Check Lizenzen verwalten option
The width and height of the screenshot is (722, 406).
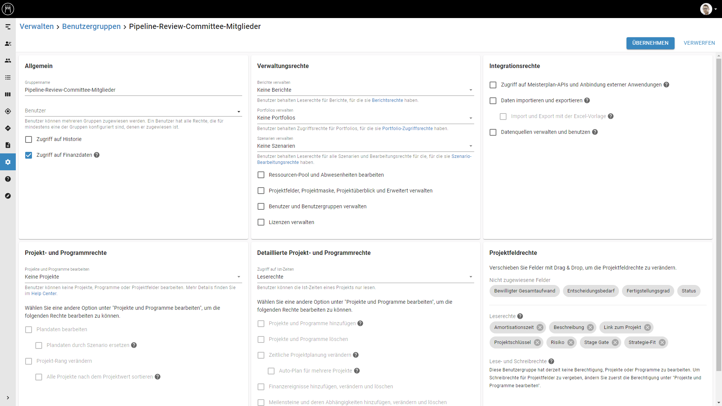261,222
